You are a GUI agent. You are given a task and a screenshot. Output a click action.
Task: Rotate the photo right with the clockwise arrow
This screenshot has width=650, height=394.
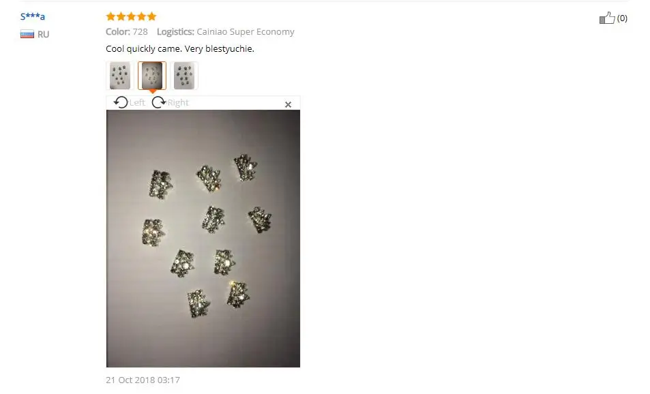click(158, 102)
